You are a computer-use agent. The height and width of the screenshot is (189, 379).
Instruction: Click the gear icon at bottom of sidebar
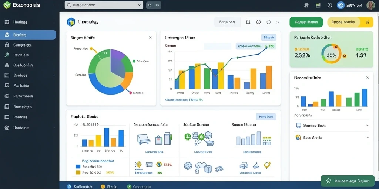tap(7, 128)
